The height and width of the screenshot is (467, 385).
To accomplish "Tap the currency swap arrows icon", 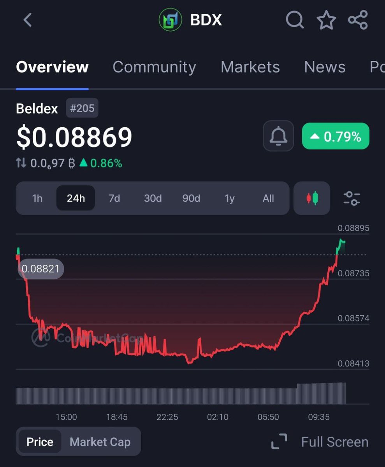I will (x=21, y=163).
